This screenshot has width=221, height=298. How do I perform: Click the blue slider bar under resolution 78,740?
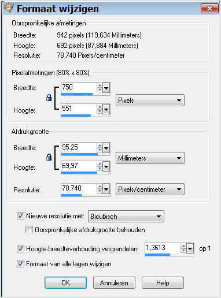click(71, 195)
